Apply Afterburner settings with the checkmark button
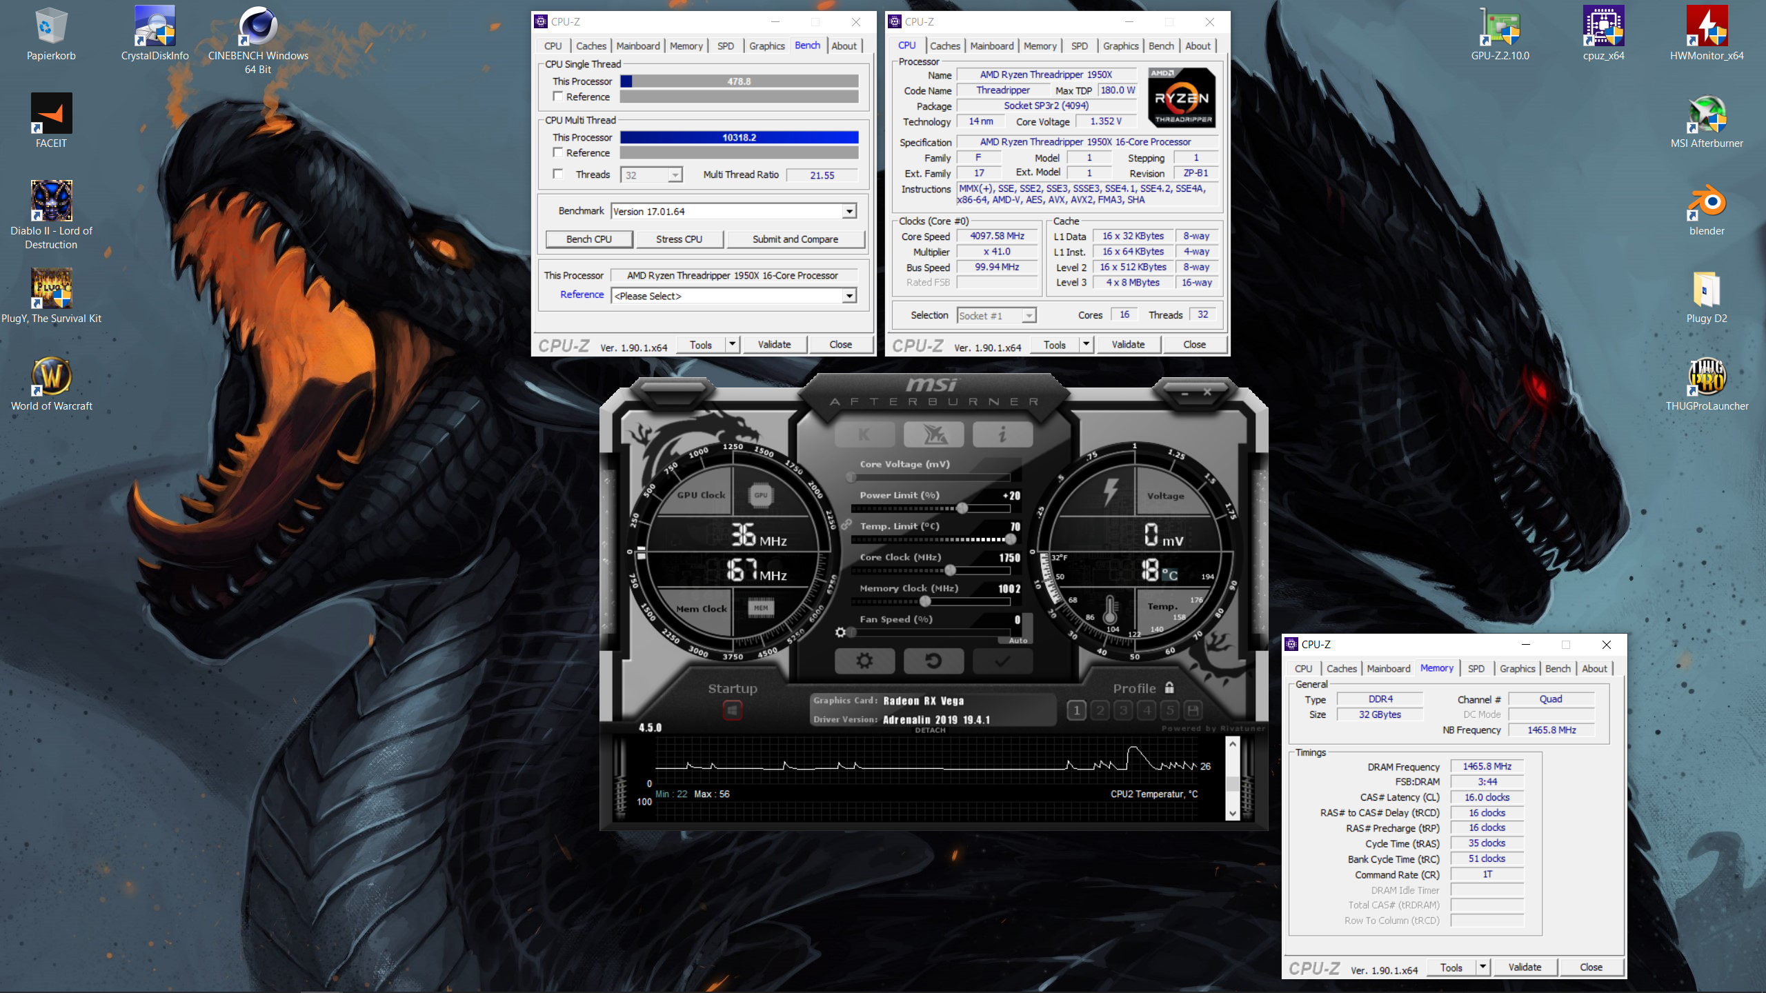 [1002, 661]
